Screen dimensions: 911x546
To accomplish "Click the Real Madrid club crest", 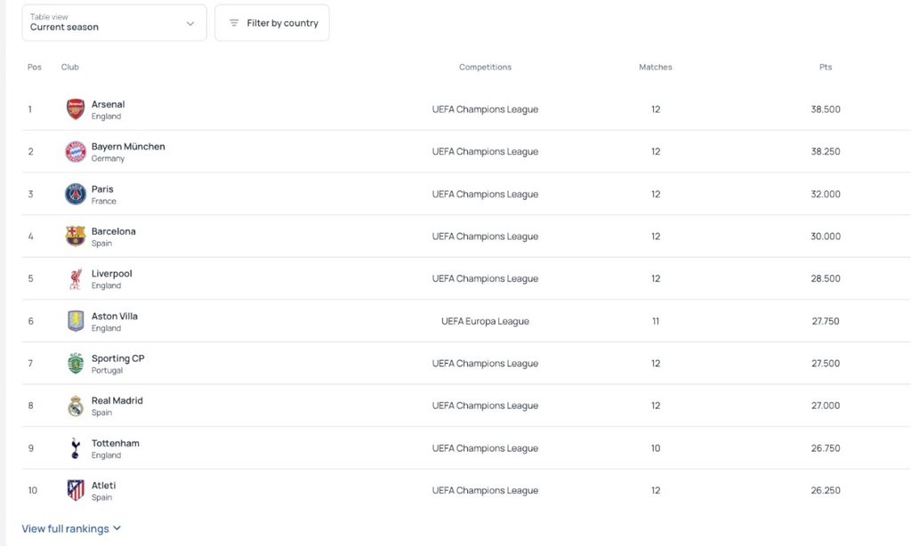I will point(76,406).
